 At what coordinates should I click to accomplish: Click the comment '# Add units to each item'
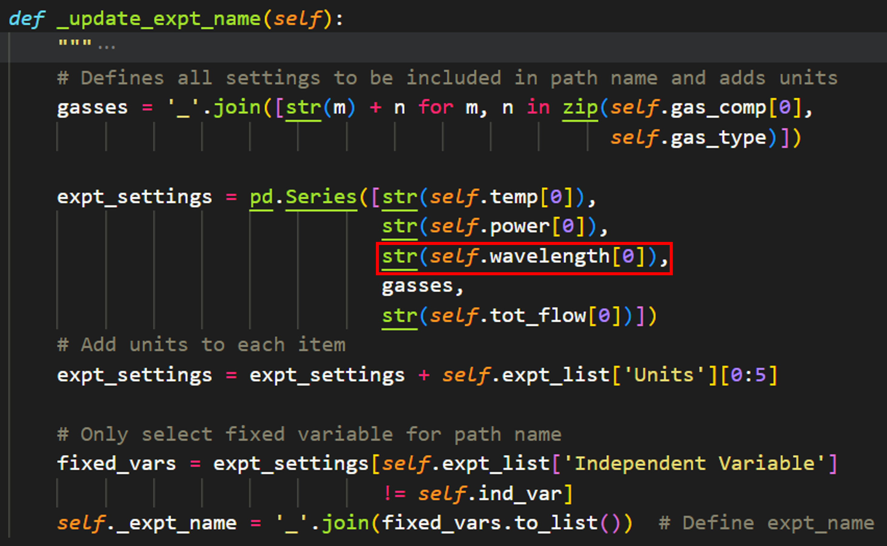tap(202, 345)
